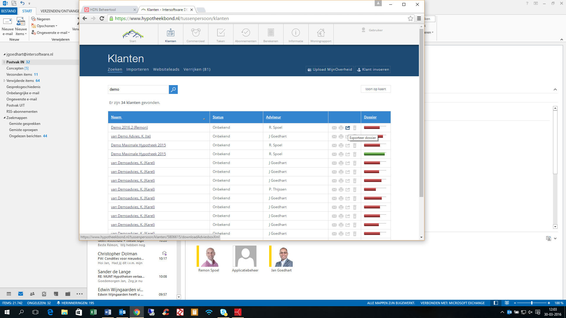Bookmark page with the star icon
The height and width of the screenshot is (318, 566).
(410, 19)
